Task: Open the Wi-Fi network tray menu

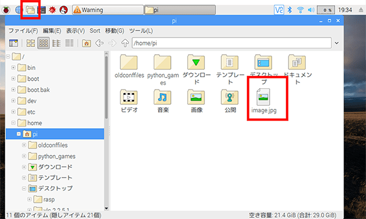Action: (x=300, y=10)
